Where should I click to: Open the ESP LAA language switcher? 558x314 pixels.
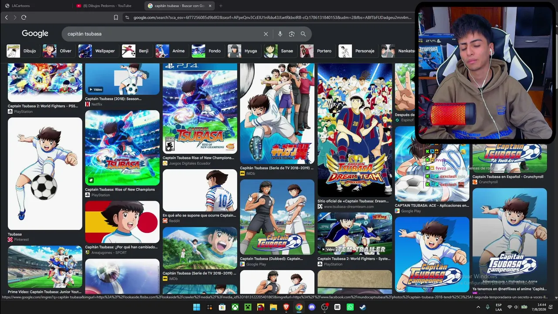coord(499,307)
